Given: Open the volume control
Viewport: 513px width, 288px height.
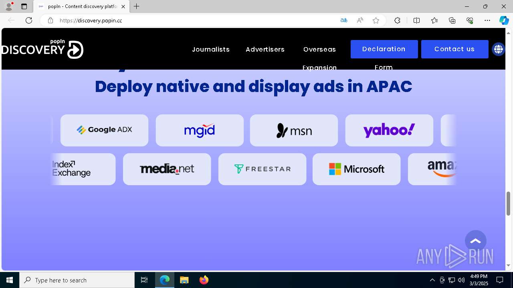Looking at the screenshot, I should (461, 280).
